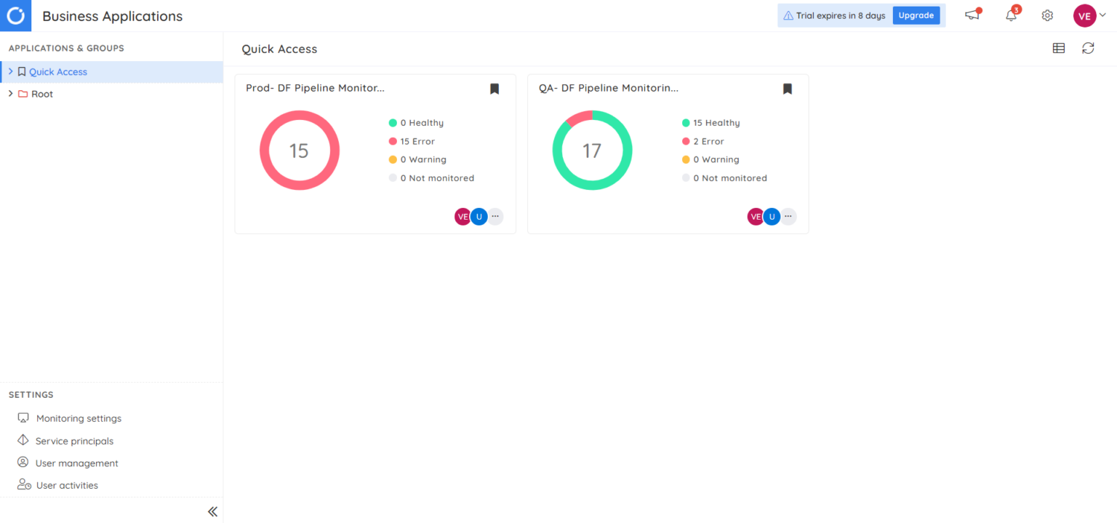Image resolution: width=1117 pixels, height=523 pixels.
Task: Open the QA card health status ring
Action: pos(592,150)
